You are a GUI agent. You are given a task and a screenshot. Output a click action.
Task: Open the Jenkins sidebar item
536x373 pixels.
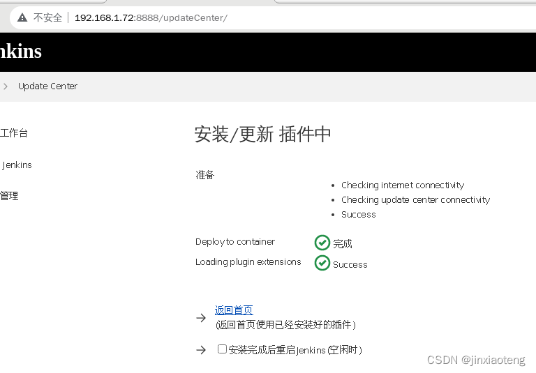17,165
